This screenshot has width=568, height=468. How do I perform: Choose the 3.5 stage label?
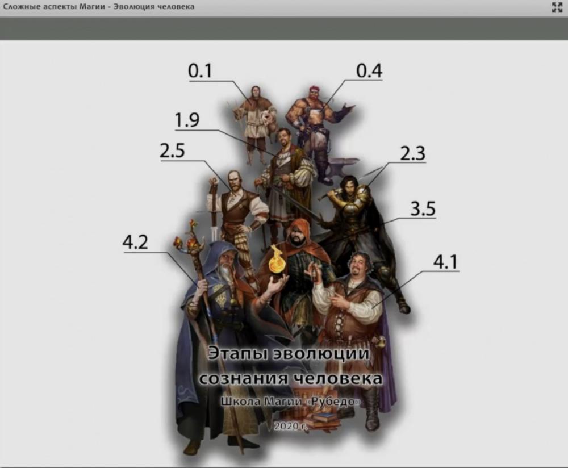point(423,208)
